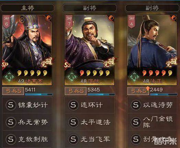180x148 pixels.
Task: Open the 以逸待劳 skill slot
Action: click(x=152, y=105)
